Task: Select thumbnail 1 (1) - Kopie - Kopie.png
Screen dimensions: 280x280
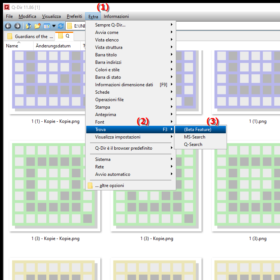Action: (47, 82)
